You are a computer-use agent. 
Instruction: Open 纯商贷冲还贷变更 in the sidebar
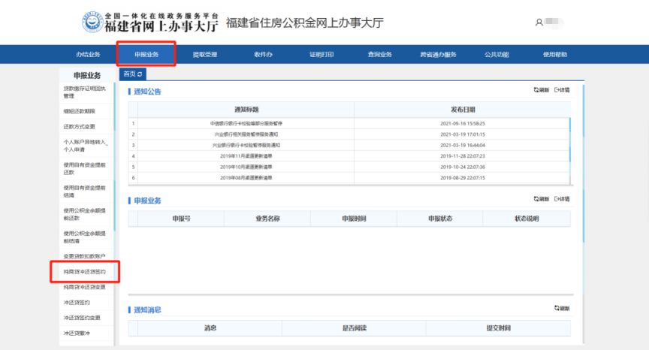(x=84, y=287)
